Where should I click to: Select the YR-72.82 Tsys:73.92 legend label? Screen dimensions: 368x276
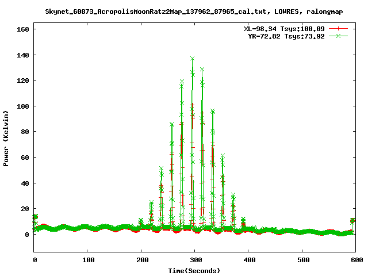(x=286, y=36)
